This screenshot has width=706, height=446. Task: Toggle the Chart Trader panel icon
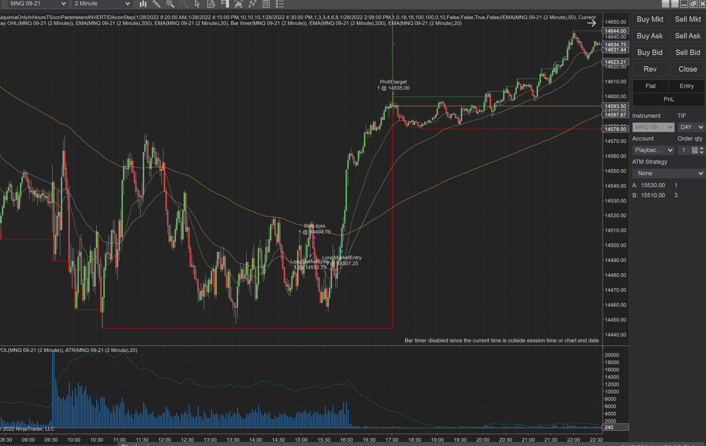[225, 4]
